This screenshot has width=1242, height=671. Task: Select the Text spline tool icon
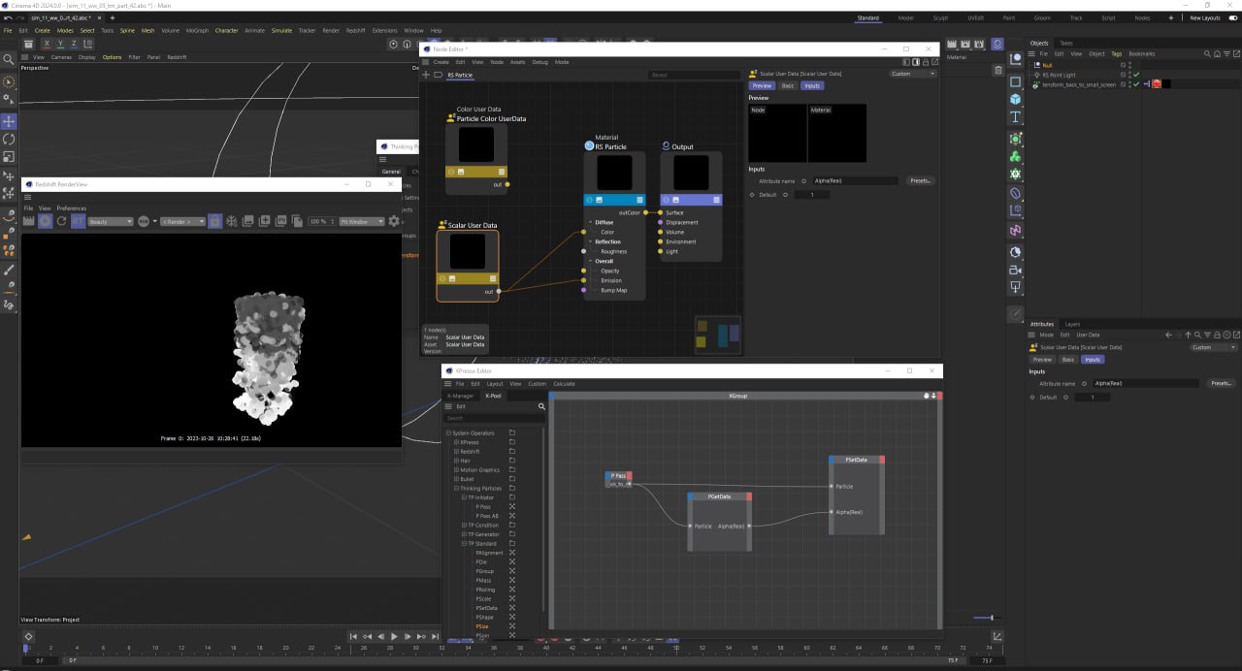point(1015,116)
